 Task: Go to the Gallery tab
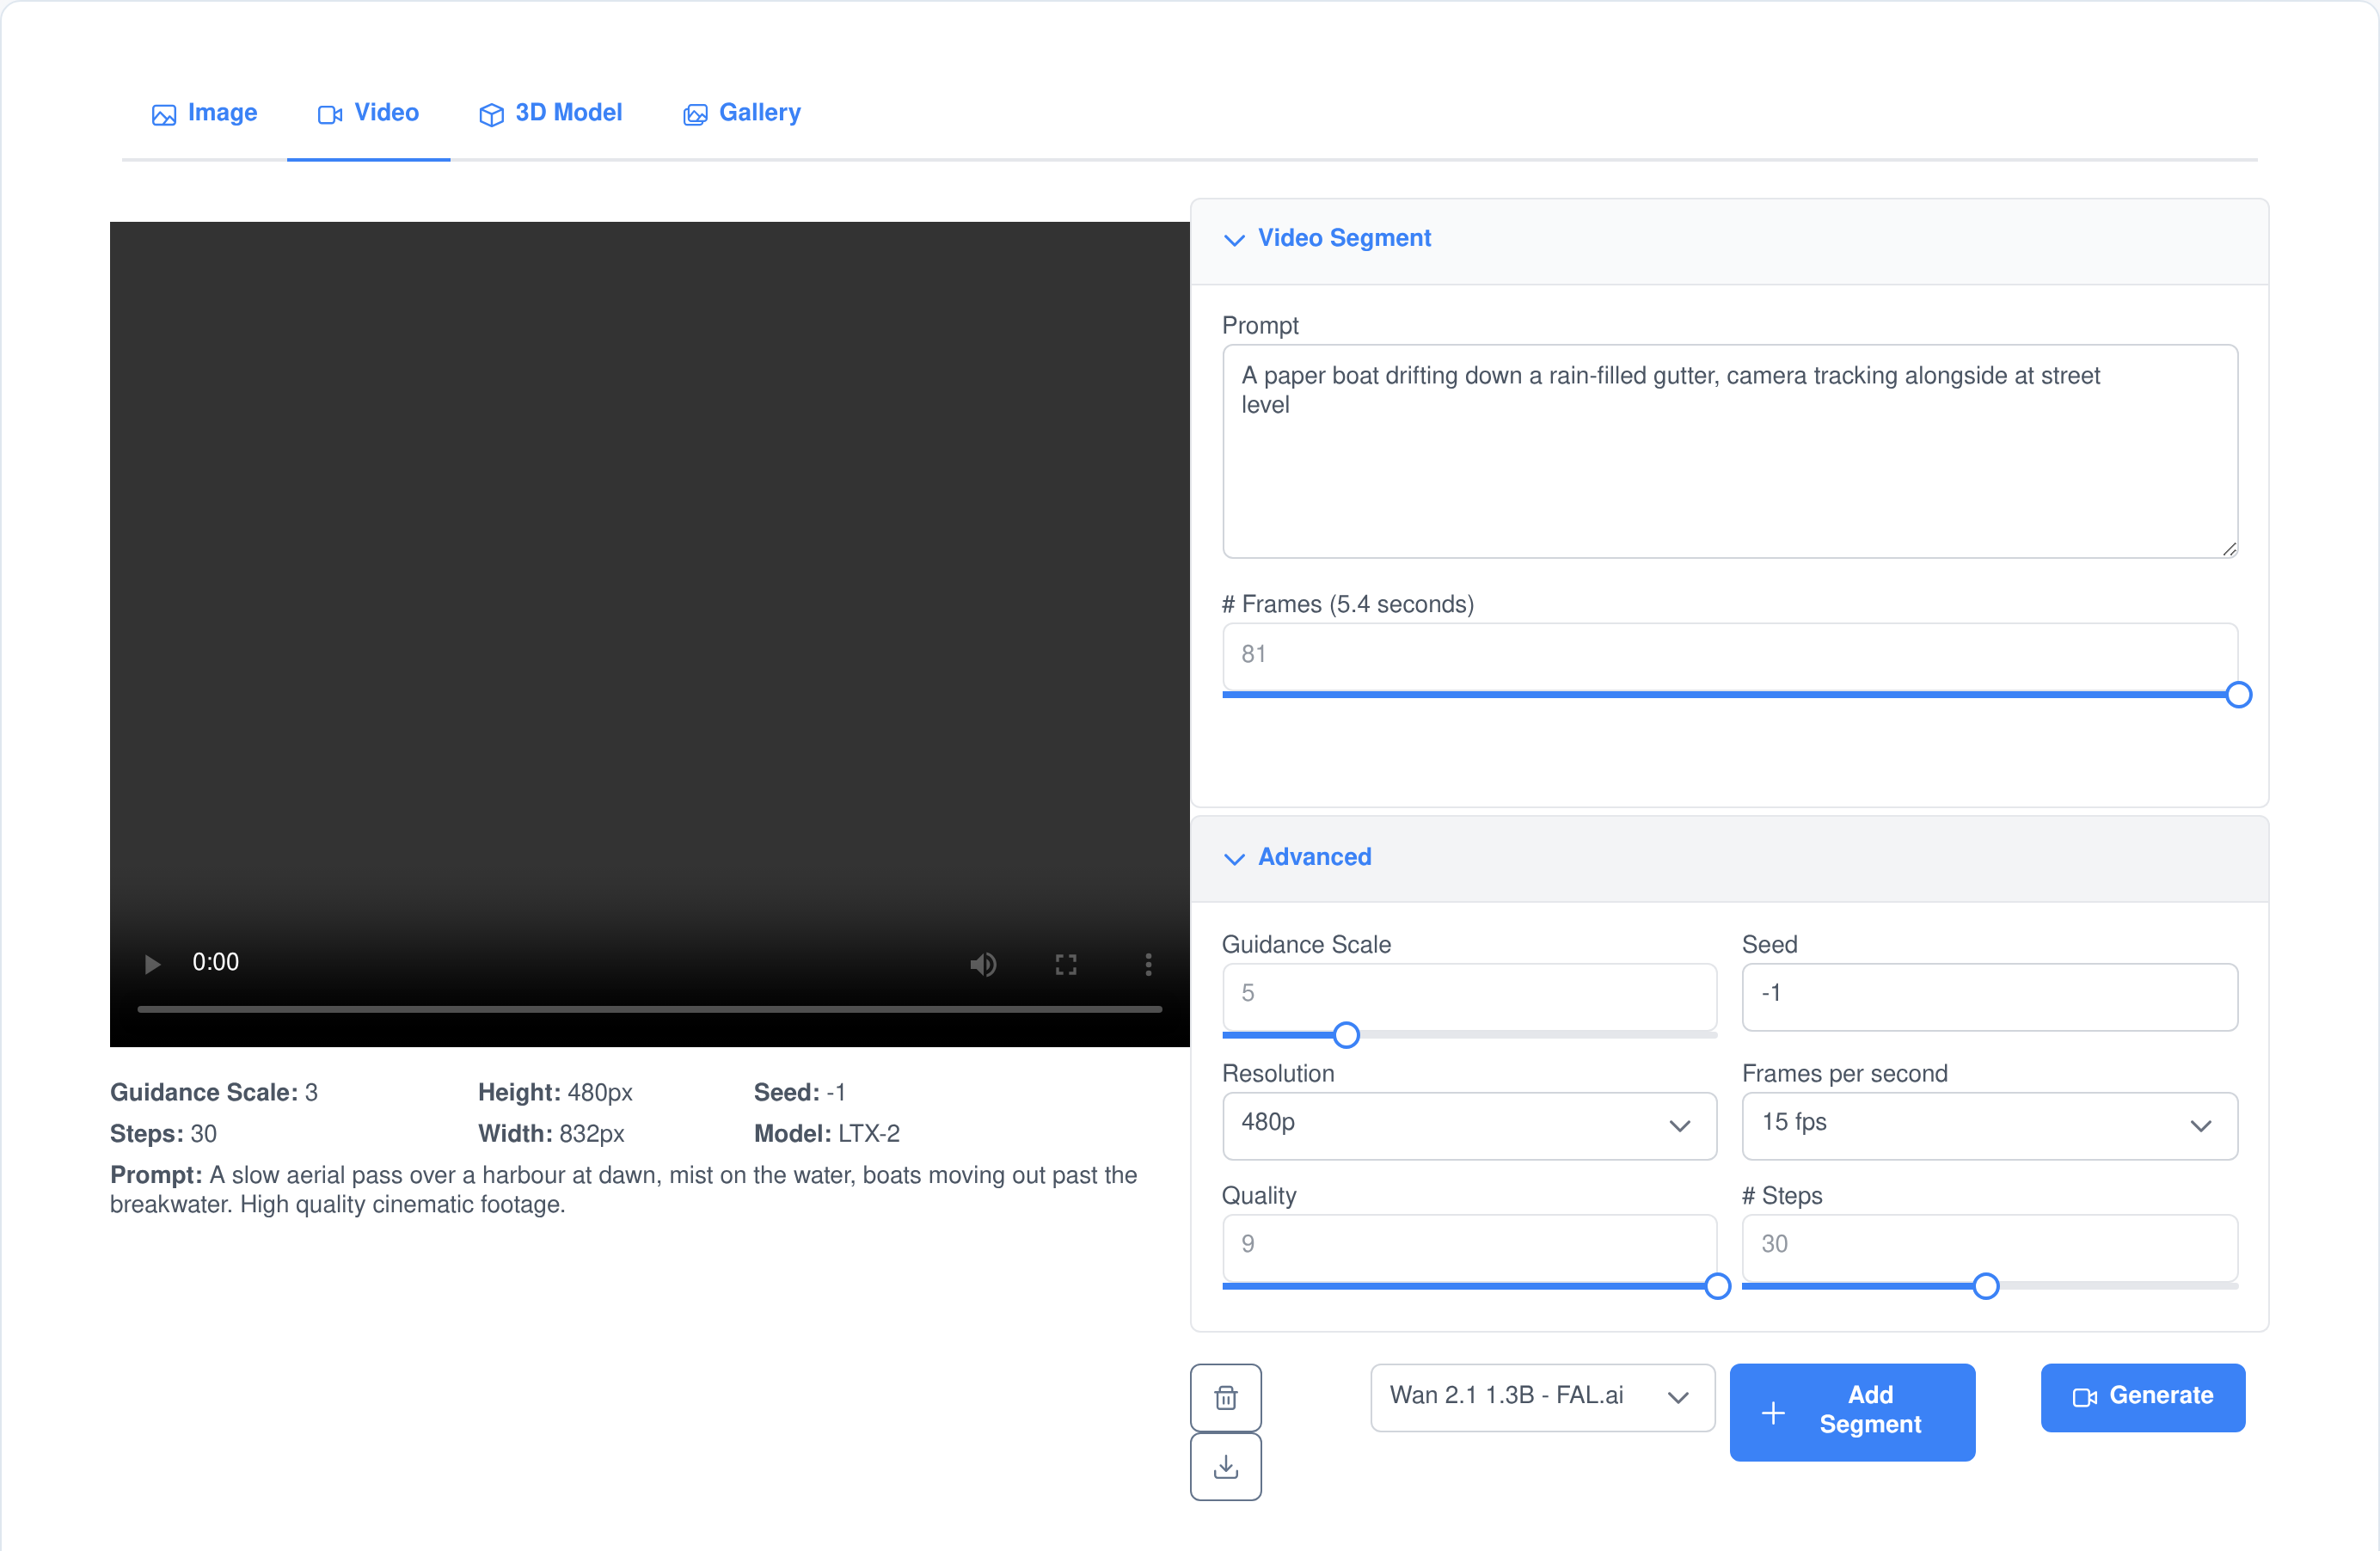click(x=742, y=113)
